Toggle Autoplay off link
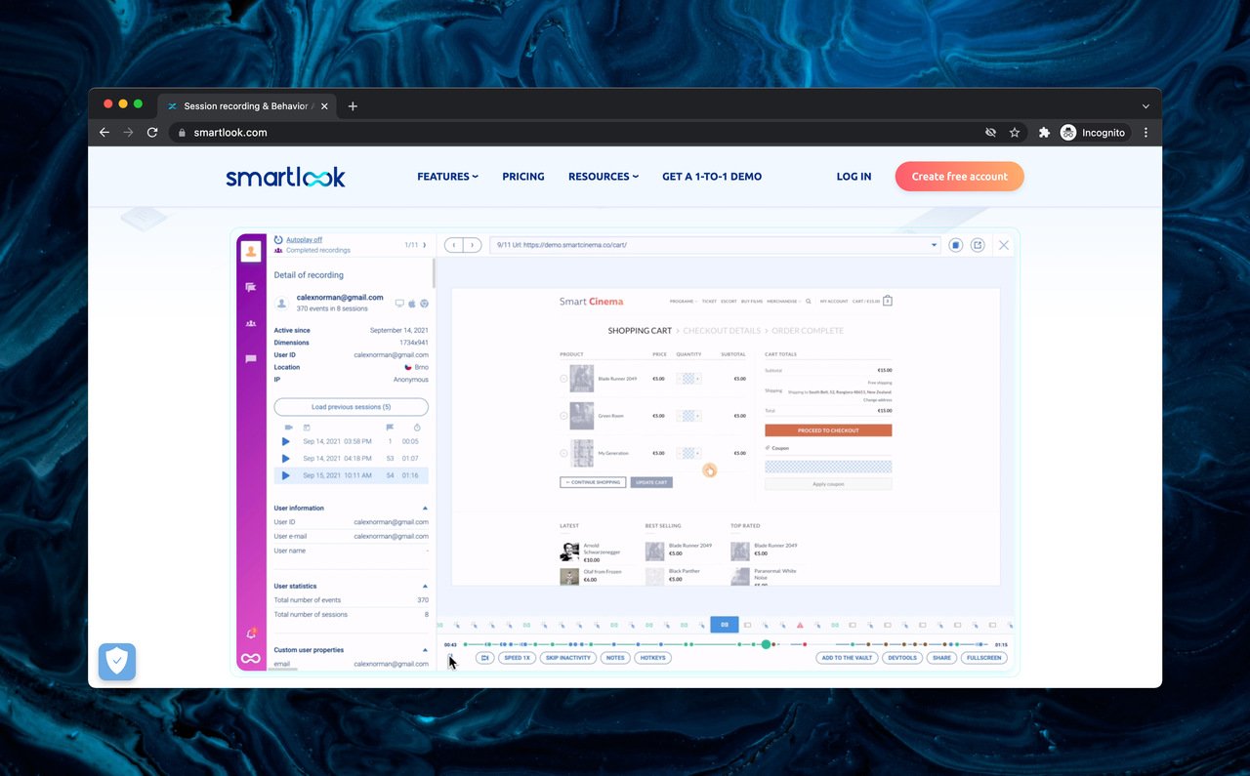This screenshot has width=1250, height=776. 304,239
